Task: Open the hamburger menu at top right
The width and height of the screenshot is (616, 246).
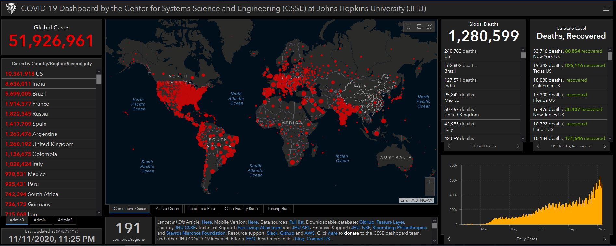Action: pyautogui.click(x=606, y=8)
